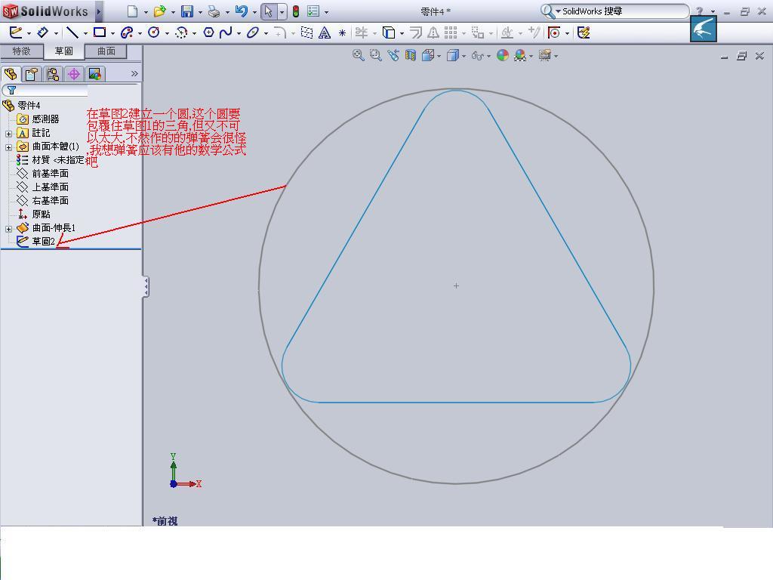Open the DimXpertManager crosshair tab
This screenshot has width=773, height=580.
point(74,74)
